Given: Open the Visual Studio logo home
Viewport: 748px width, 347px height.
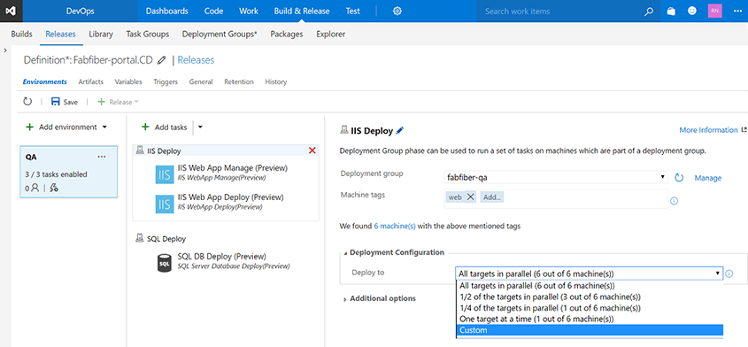Looking at the screenshot, I should [11, 11].
